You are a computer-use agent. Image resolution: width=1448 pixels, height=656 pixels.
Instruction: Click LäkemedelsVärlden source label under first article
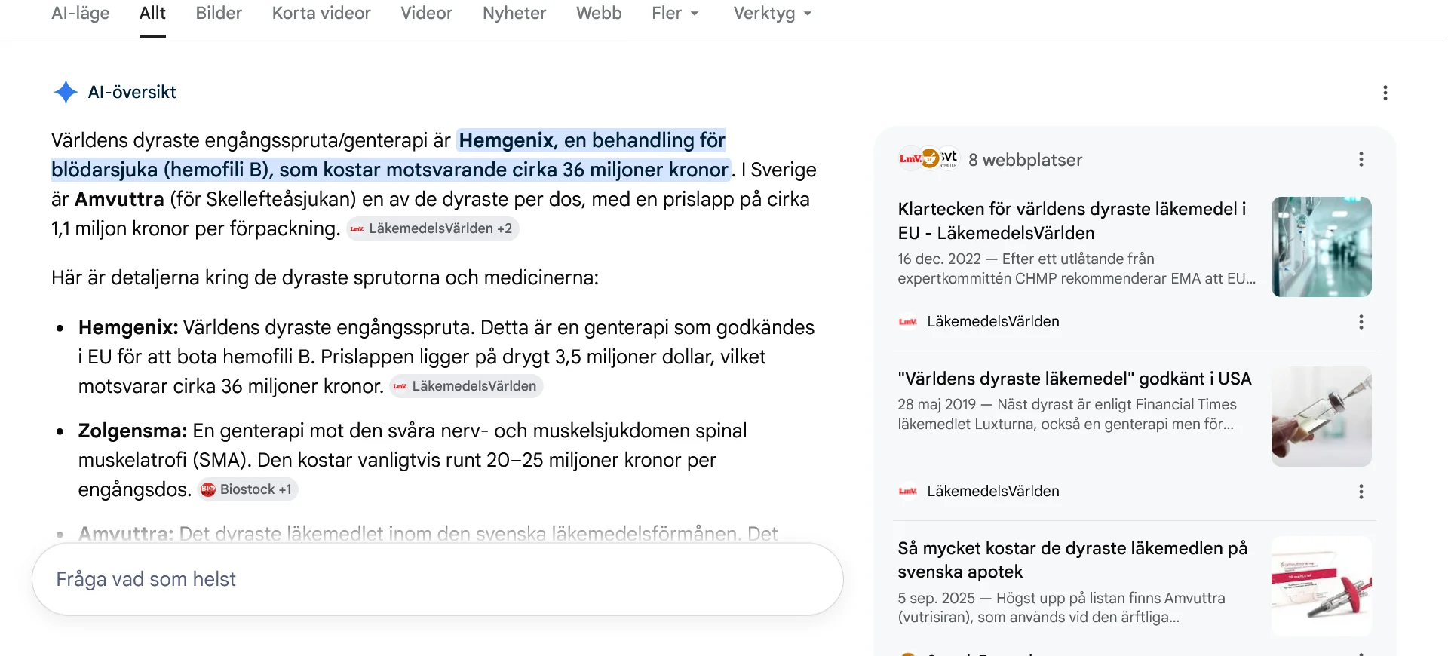pos(992,322)
